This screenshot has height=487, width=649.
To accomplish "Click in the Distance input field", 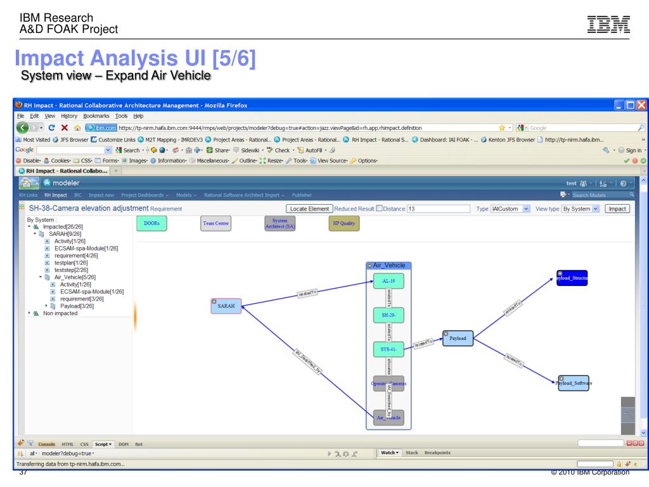I will coord(439,209).
